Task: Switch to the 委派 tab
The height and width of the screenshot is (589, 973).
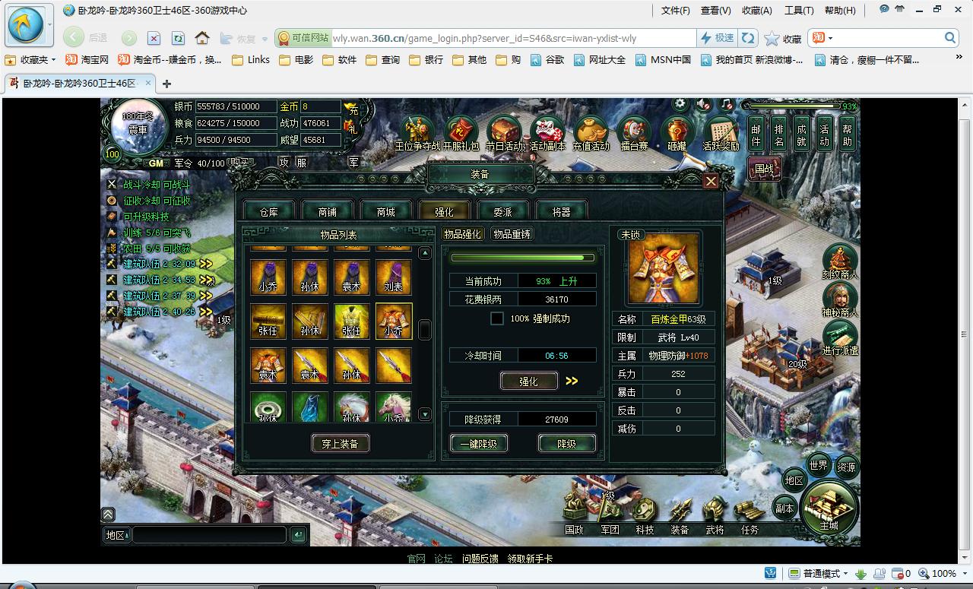Action: pos(502,211)
